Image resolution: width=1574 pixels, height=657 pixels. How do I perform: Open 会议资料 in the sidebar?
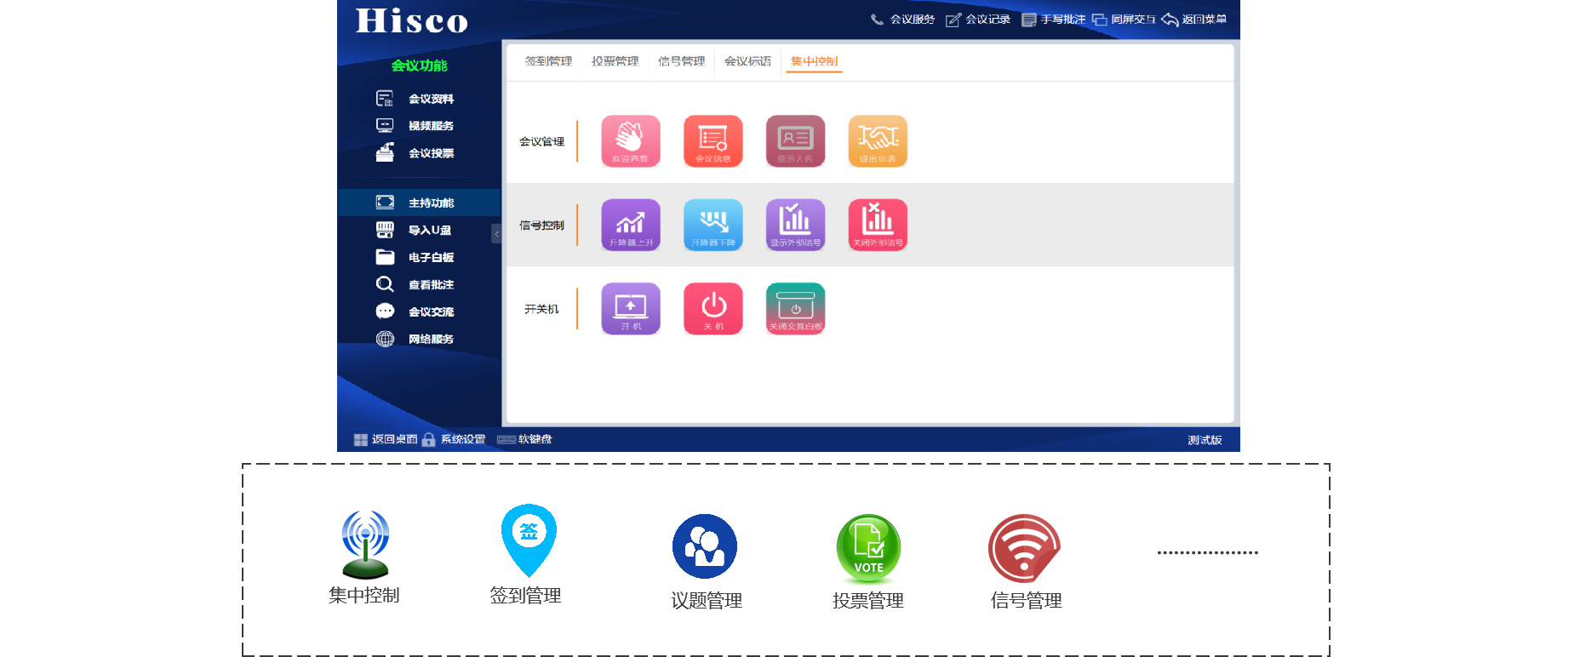click(431, 99)
